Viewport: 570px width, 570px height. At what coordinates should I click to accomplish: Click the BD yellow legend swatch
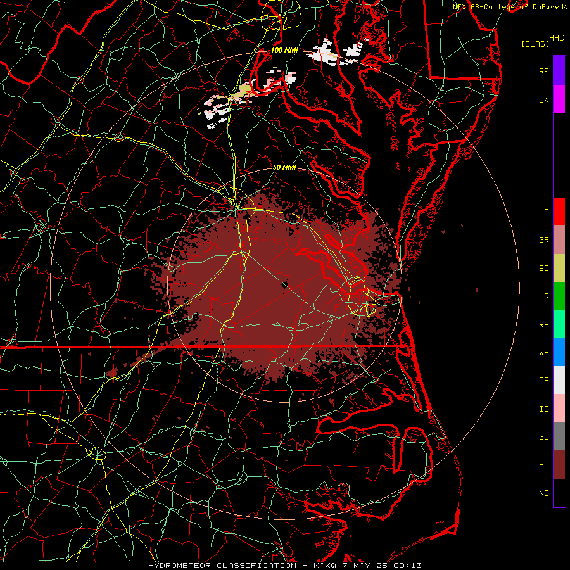point(559,269)
